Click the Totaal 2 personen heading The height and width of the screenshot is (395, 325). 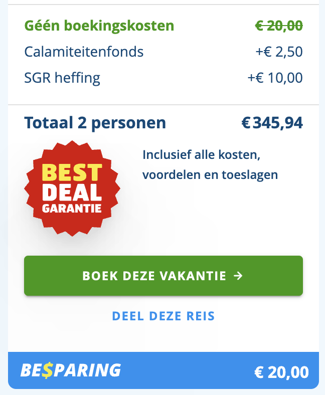coord(95,123)
